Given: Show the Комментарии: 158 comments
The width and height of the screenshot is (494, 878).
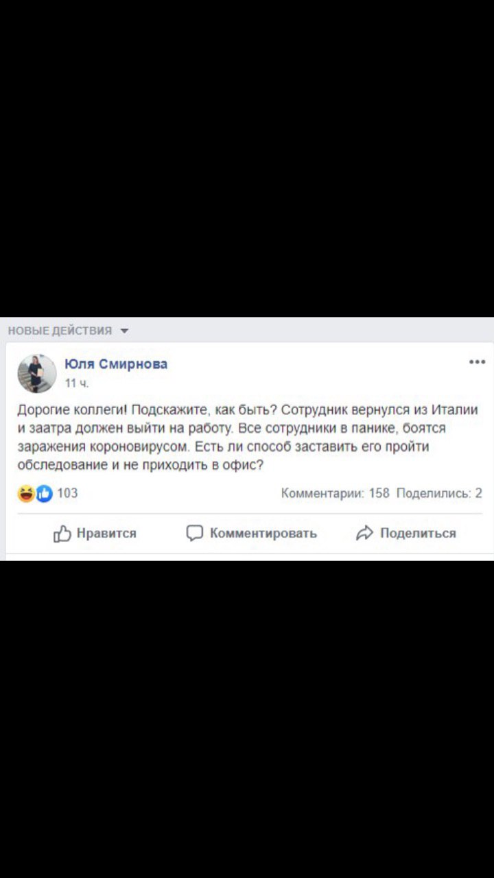Looking at the screenshot, I should [336, 493].
